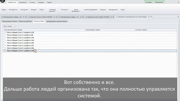Screen dimensions: 180x101
Task: Pin the Подзаказы в производство tab
Action: click(x=149, y=17)
